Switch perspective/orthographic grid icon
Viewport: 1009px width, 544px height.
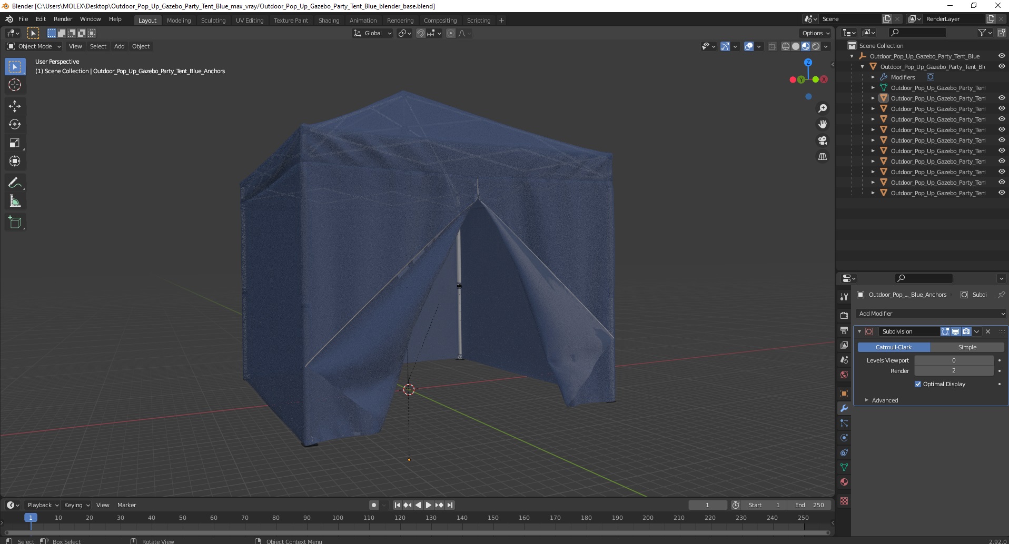[x=822, y=157]
